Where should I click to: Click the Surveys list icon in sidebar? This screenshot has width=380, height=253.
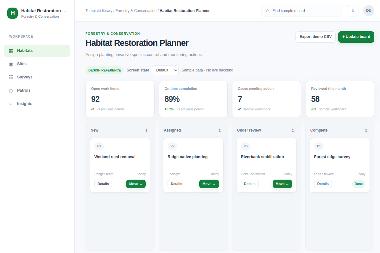tap(11, 77)
